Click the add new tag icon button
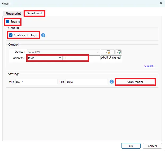165x151 pixels. pos(119,52)
